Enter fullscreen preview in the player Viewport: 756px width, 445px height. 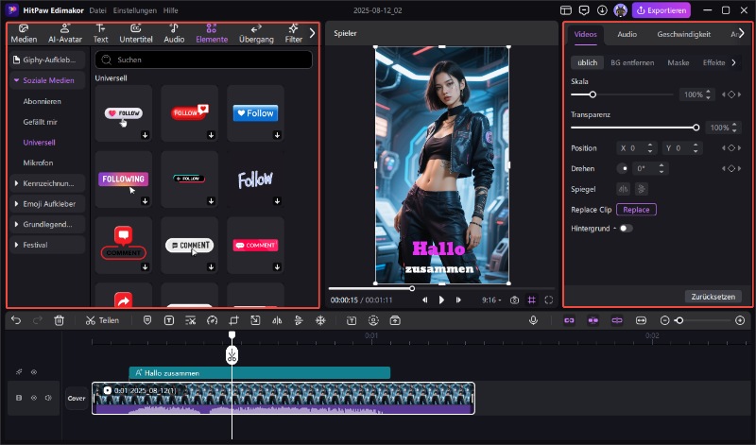pos(549,300)
